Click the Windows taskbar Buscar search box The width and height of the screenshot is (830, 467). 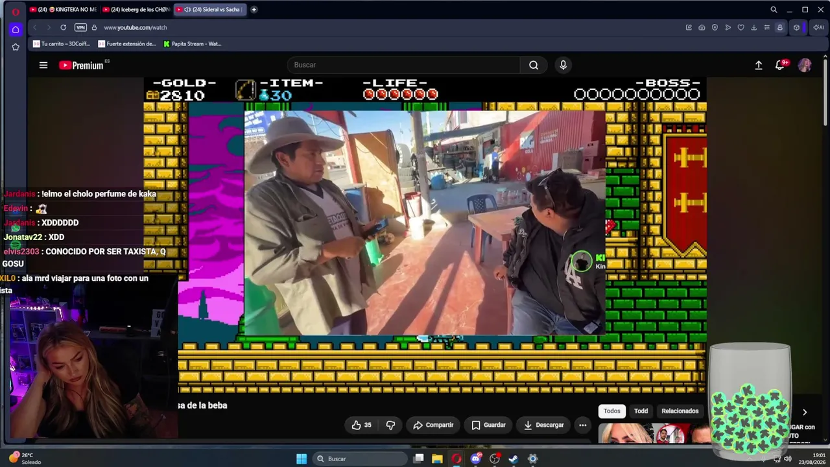(x=359, y=459)
